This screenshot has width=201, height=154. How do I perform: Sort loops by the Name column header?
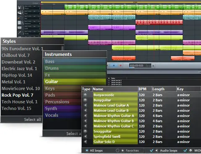(115, 89)
